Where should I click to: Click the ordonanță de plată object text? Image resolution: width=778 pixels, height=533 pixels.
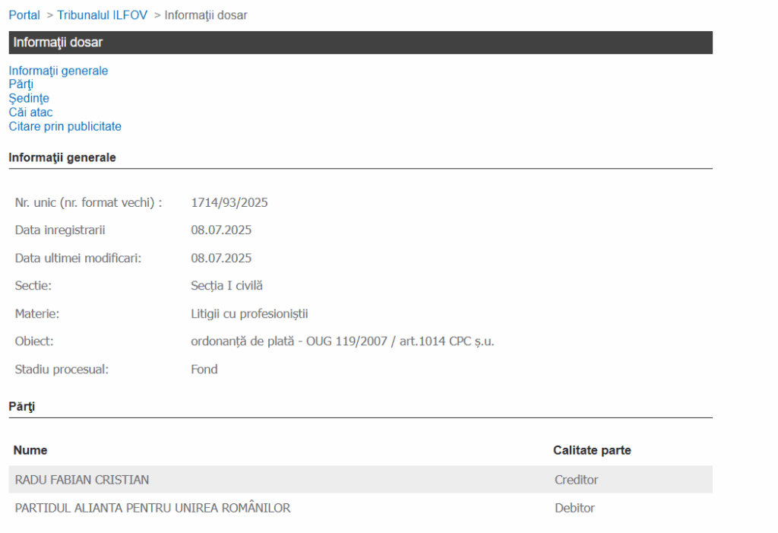pyautogui.click(x=342, y=341)
